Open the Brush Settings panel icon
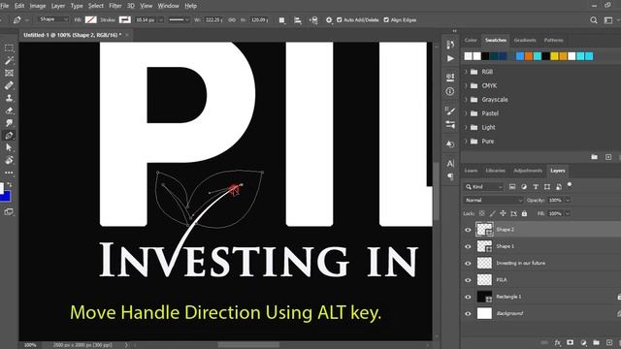The height and width of the screenshot is (349, 621). [x=450, y=111]
